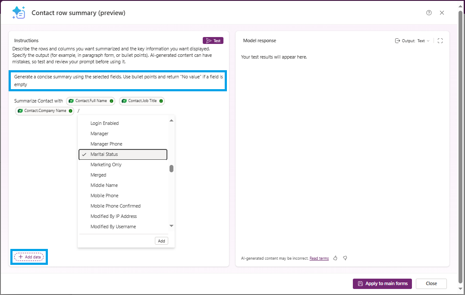Choose Login Enabled from the field list
This screenshot has width=465, height=295.
point(104,123)
